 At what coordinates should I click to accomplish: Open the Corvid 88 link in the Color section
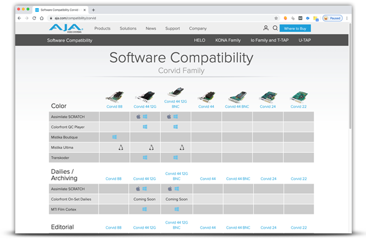[x=114, y=107]
